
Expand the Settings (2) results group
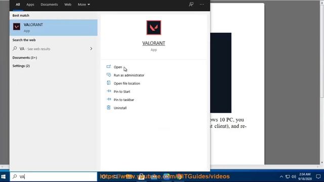[21, 66]
